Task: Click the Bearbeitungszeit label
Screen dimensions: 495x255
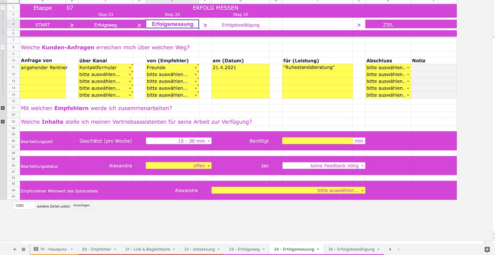Action: pyautogui.click(x=37, y=142)
